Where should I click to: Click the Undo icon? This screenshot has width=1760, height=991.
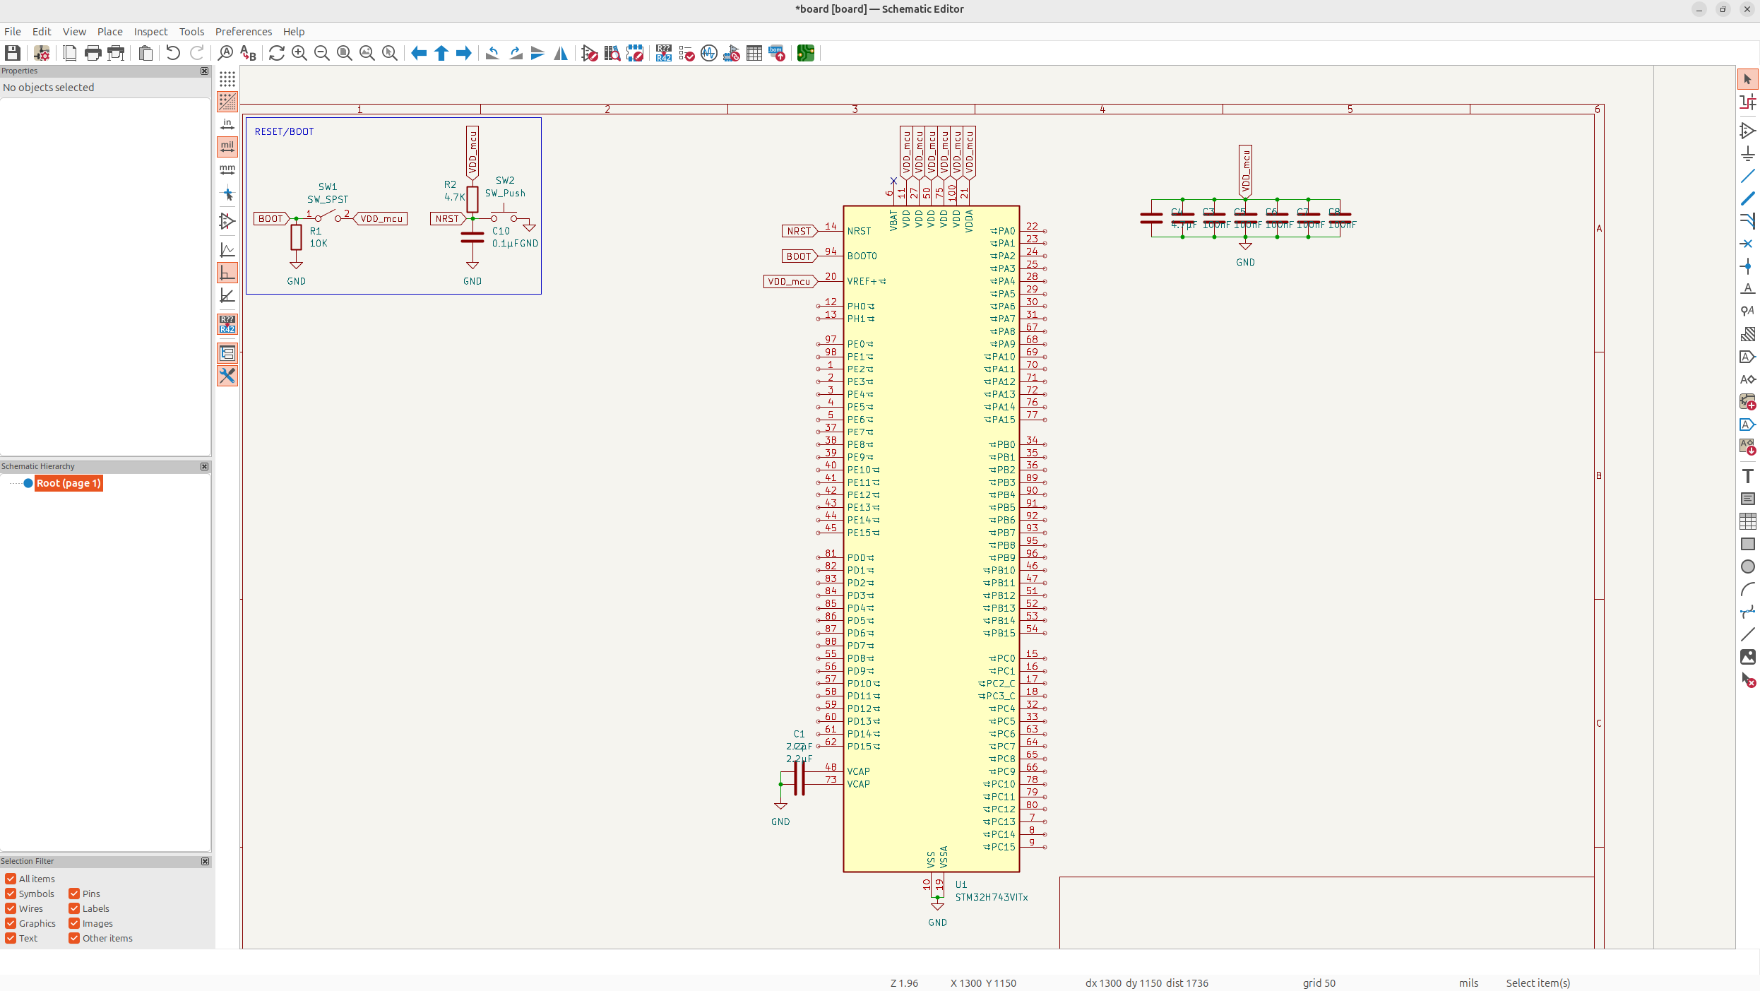click(x=173, y=53)
